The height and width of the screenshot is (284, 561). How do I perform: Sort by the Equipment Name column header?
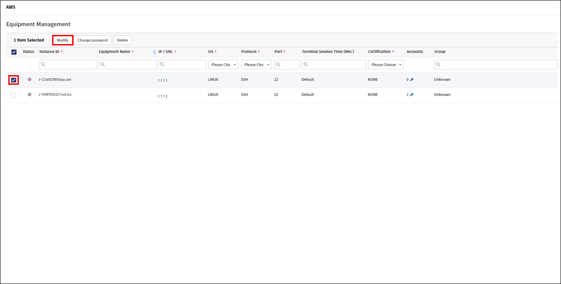(114, 52)
